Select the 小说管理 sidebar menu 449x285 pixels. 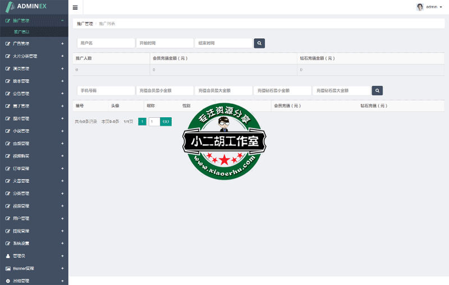point(21,131)
